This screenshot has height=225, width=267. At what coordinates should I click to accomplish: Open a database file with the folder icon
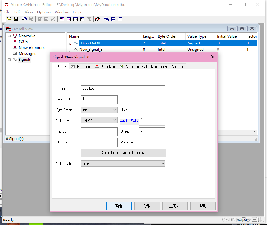9,19
